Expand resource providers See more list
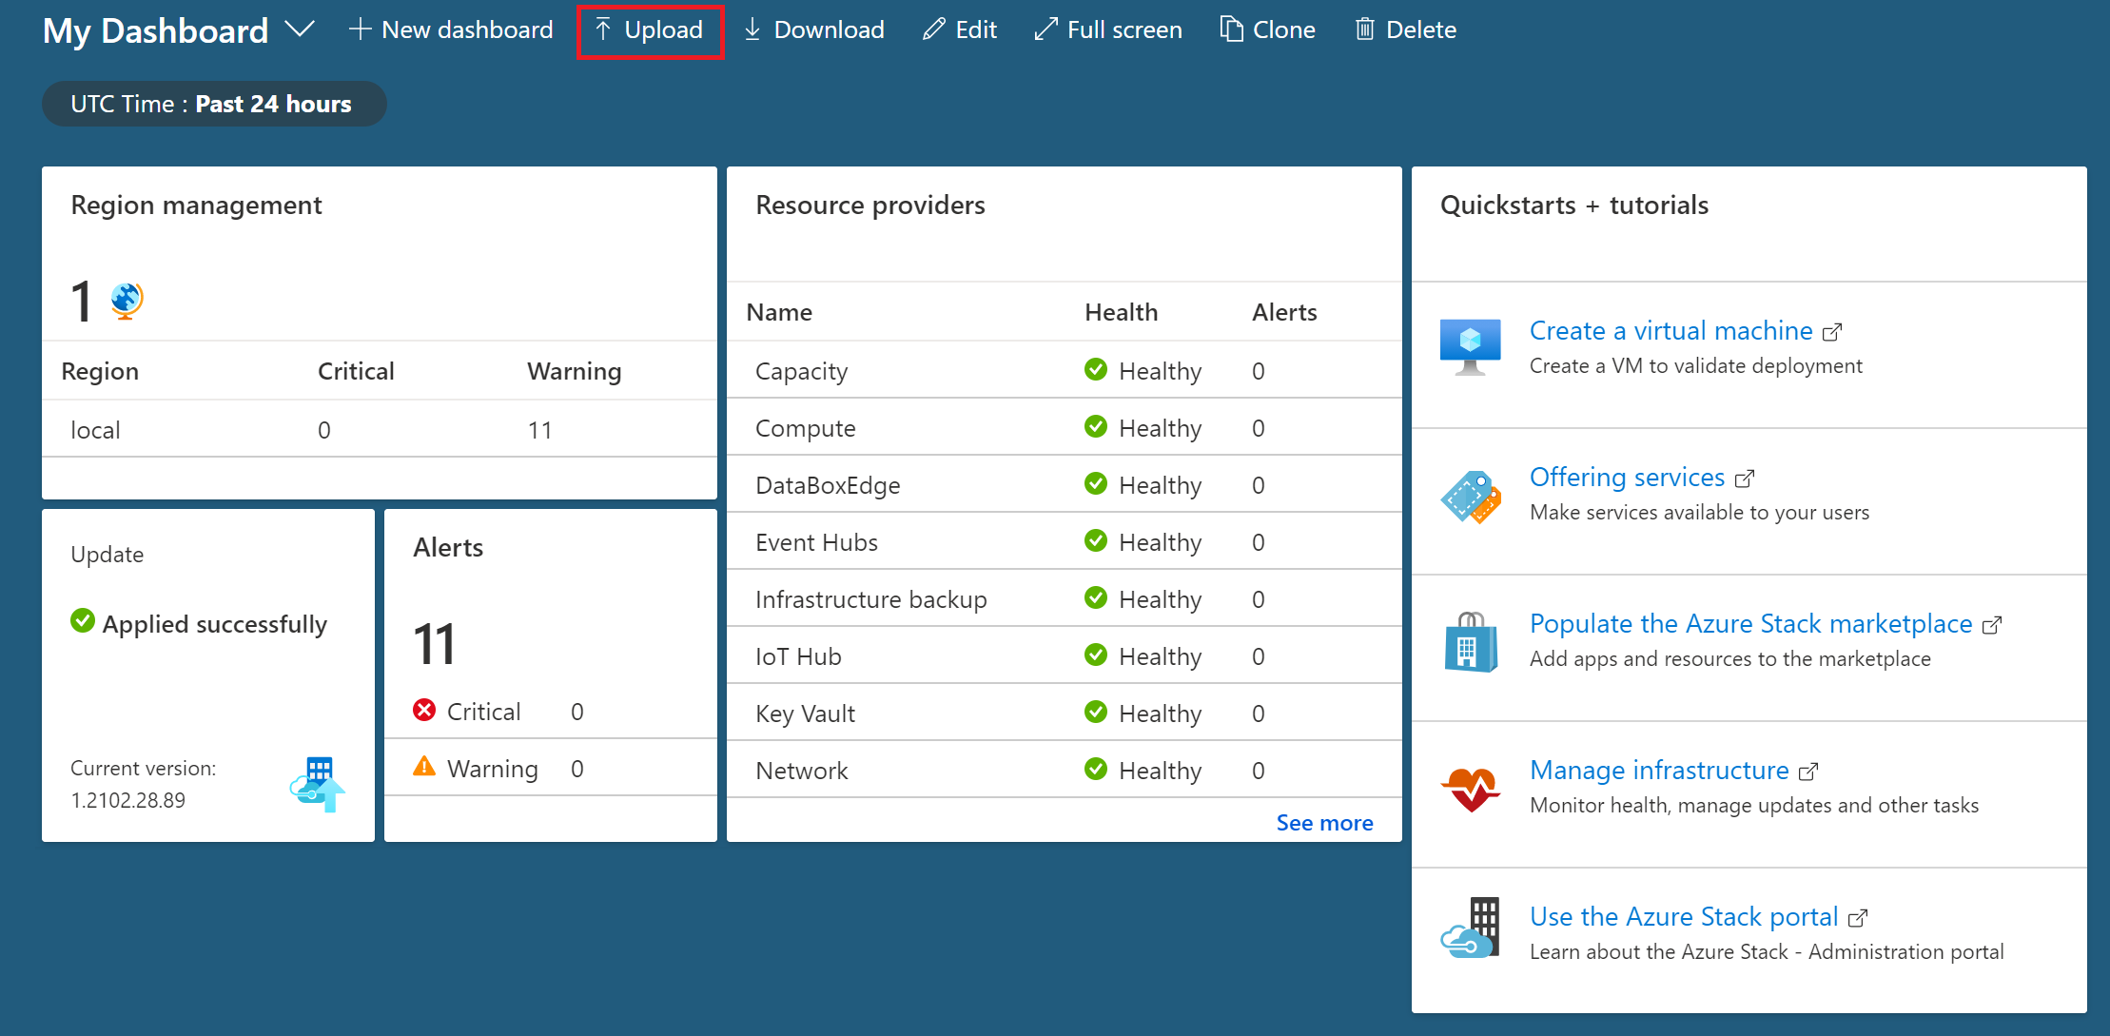2110x1036 pixels. pyautogui.click(x=1324, y=822)
